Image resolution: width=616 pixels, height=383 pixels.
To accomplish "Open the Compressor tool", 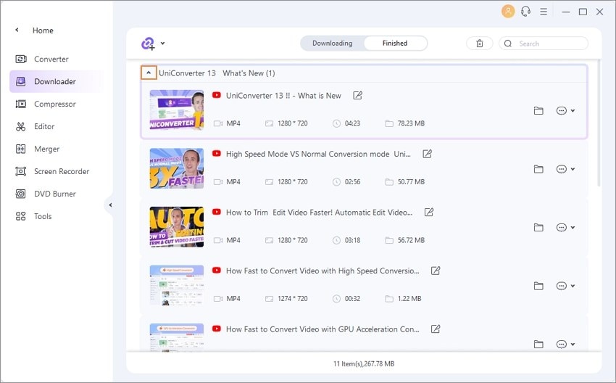I will click(x=54, y=104).
